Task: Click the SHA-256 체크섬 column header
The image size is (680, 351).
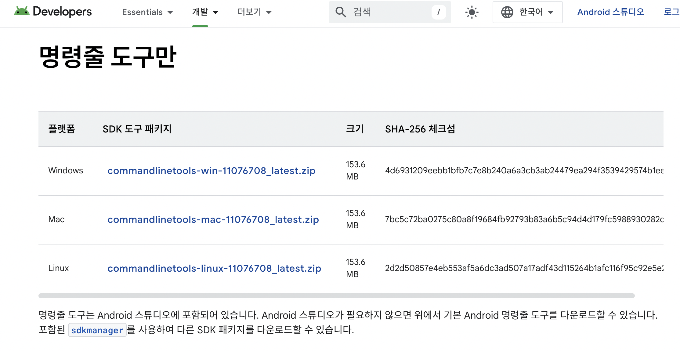Action: point(420,129)
